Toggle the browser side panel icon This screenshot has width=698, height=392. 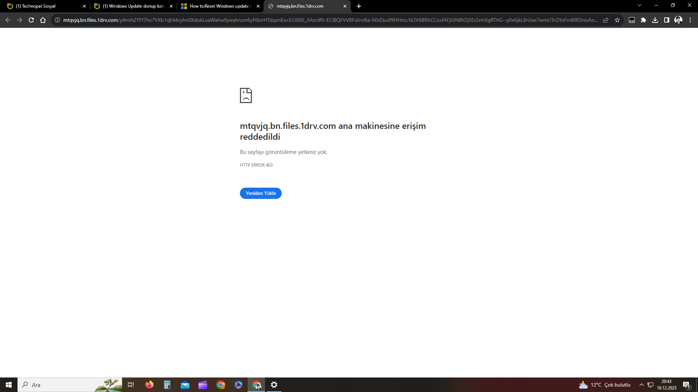(667, 20)
